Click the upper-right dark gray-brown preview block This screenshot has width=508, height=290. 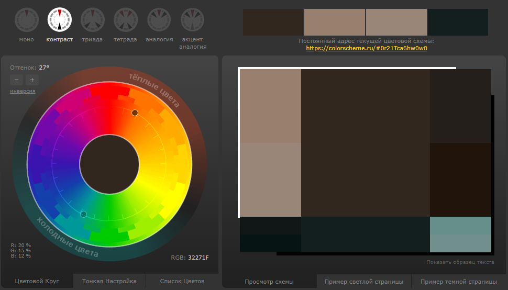pos(460,106)
